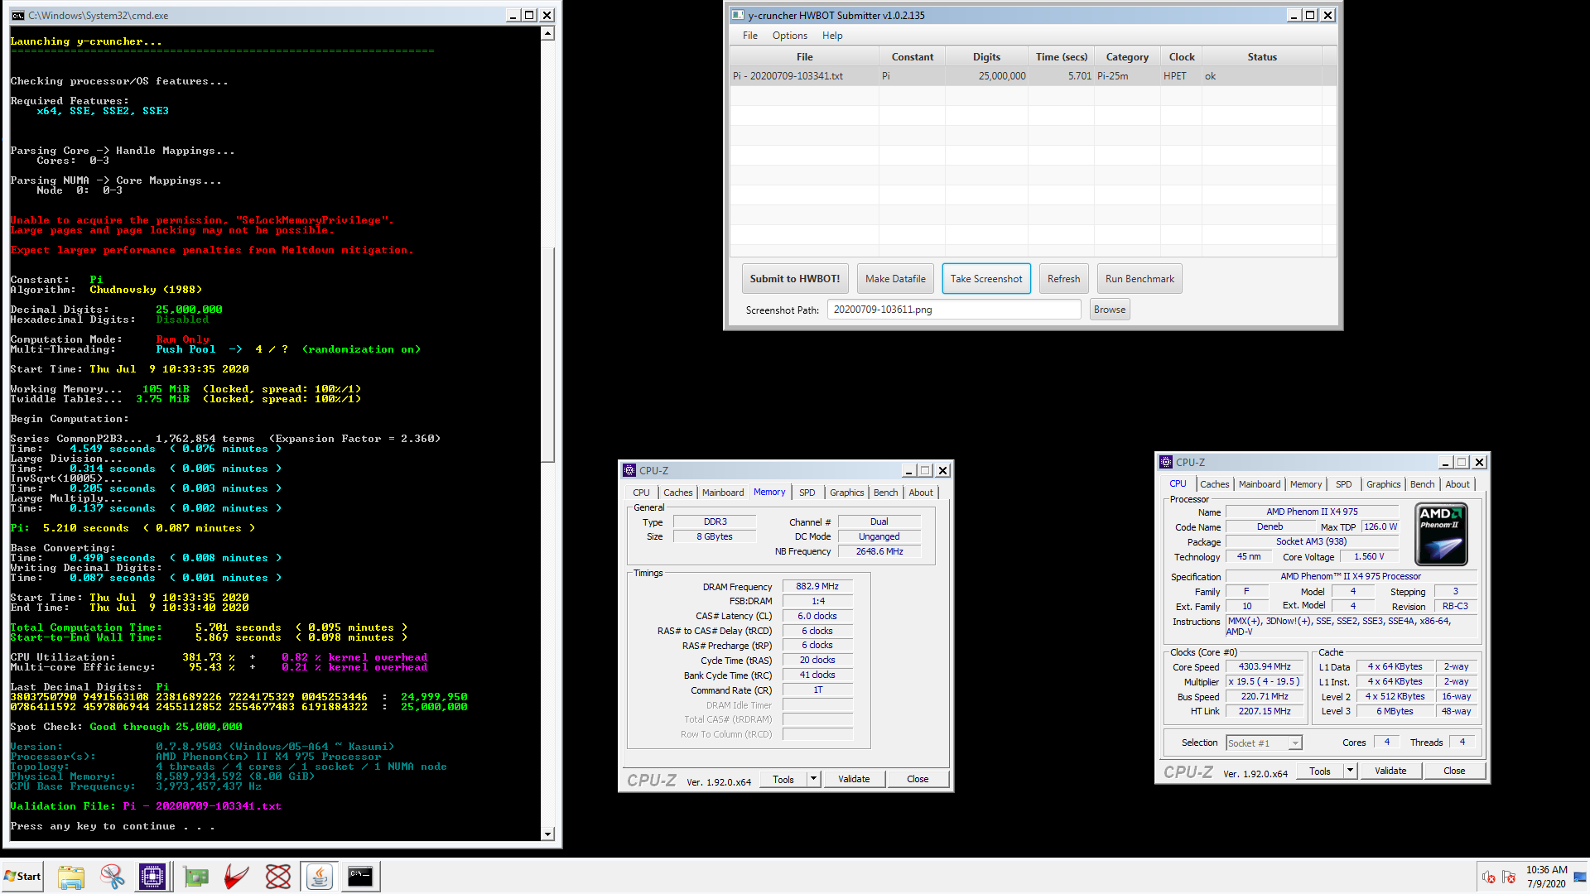1590x894 pixels.
Task: Open the red atom-shaped taskbar icon
Action: [x=278, y=877]
